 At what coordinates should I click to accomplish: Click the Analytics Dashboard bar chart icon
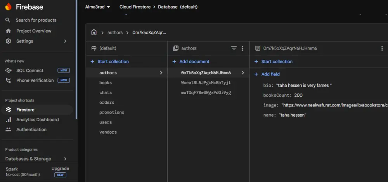pyautogui.click(x=8, y=120)
